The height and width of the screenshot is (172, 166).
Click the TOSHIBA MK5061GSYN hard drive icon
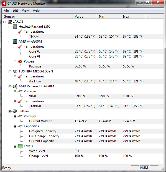coord(15,71)
